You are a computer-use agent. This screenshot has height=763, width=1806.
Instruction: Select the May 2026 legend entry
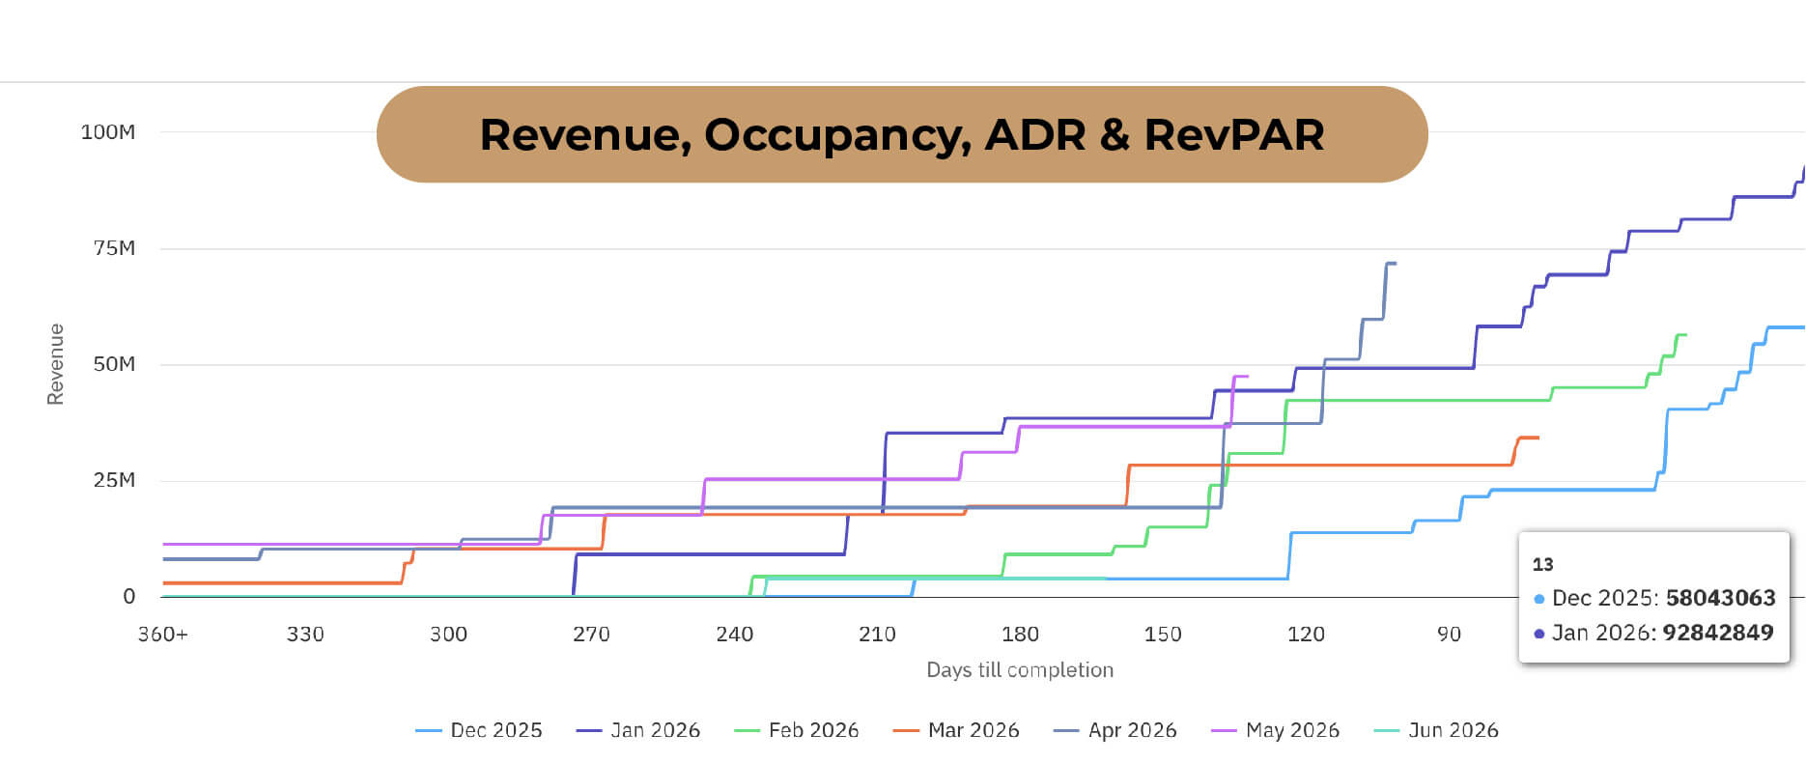click(x=1276, y=730)
